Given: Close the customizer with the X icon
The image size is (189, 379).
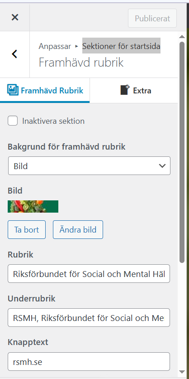Looking at the screenshot, I should (15, 17).
